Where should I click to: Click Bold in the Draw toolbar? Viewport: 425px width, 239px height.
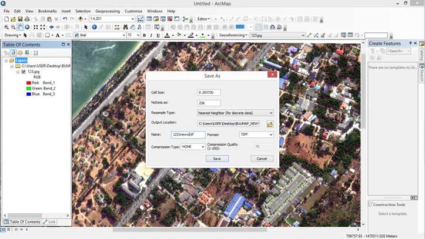[x=145, y=35]
